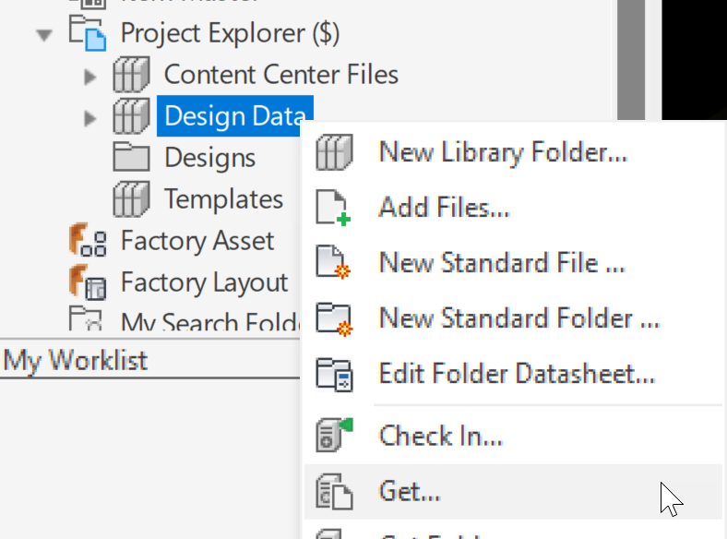Image resolution: width=727 pixels, height=539 pixels.
Task: Expand the Design Data folder
Action: 89,117
